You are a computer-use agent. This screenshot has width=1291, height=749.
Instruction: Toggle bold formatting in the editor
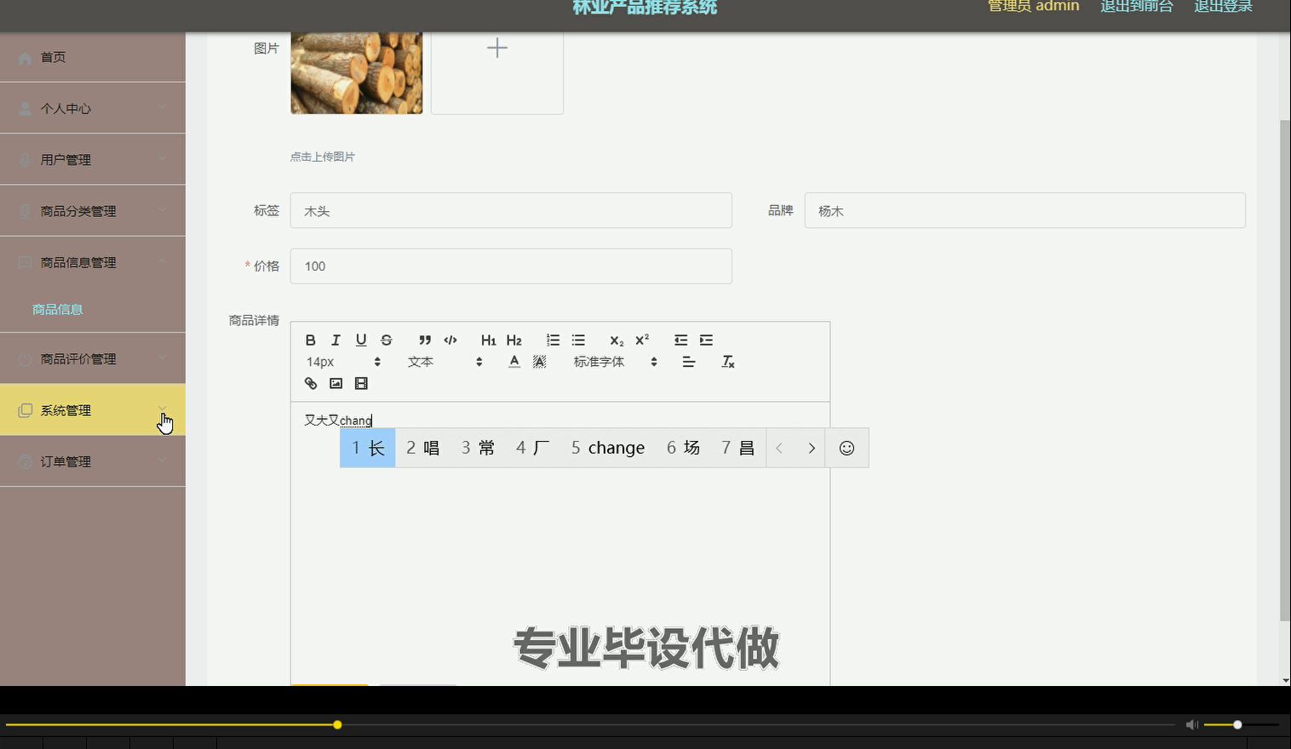310,340
